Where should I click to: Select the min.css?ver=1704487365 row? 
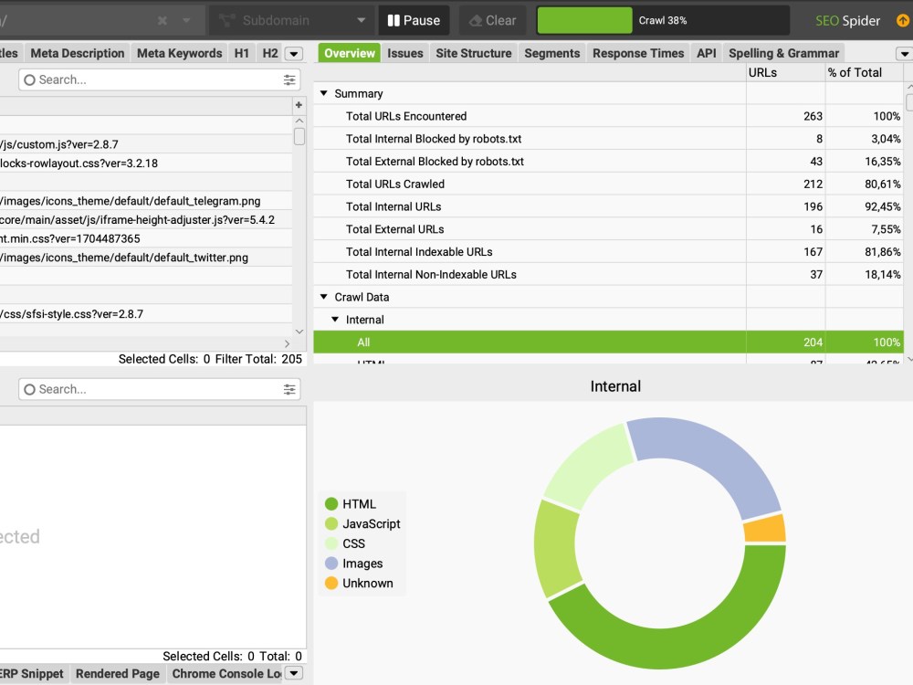click(145, 238)
